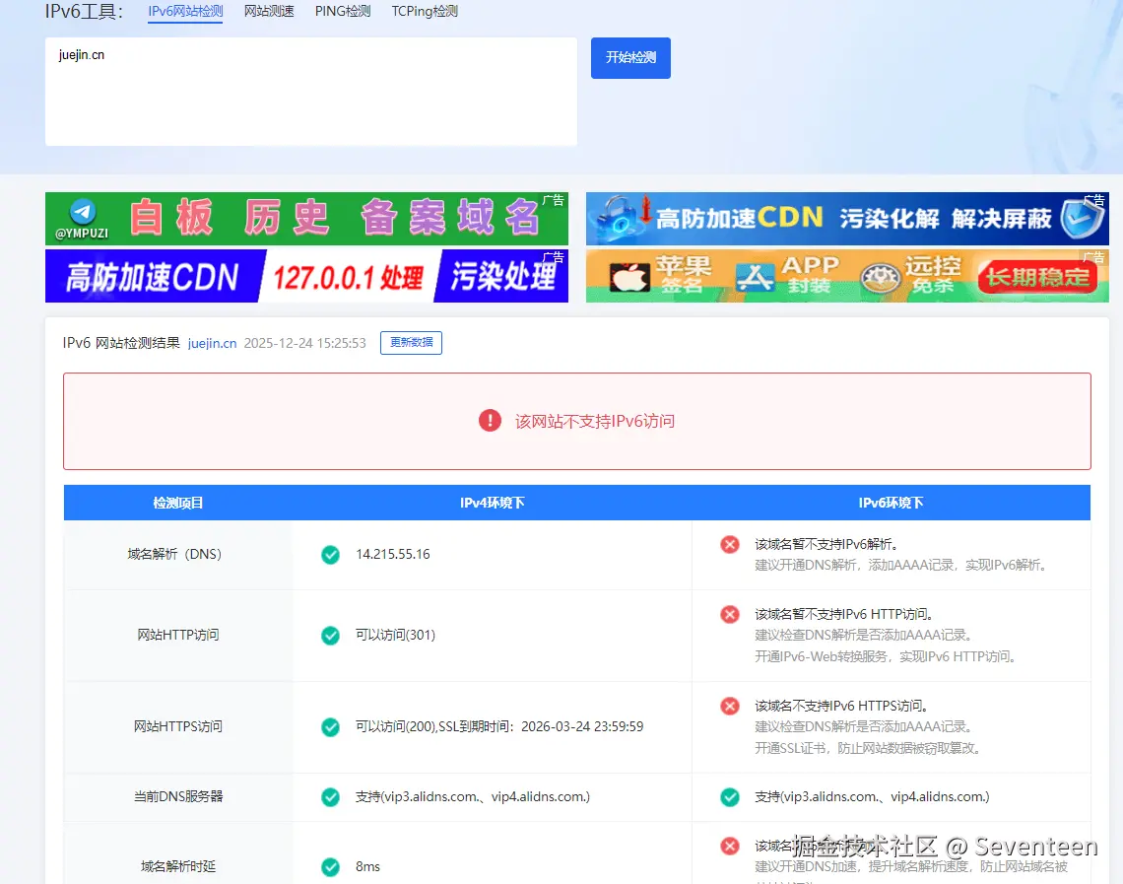Open the green 白板历史备案域名 ad banner

pos(306,219)
